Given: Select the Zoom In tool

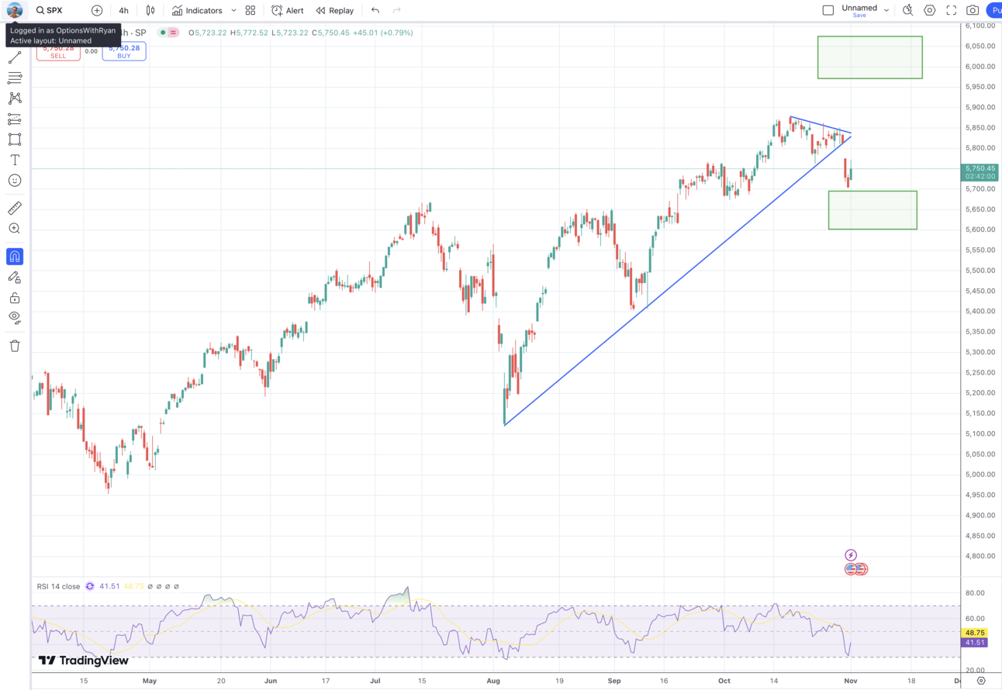Looking at the screenshot, I should point(14,228).
